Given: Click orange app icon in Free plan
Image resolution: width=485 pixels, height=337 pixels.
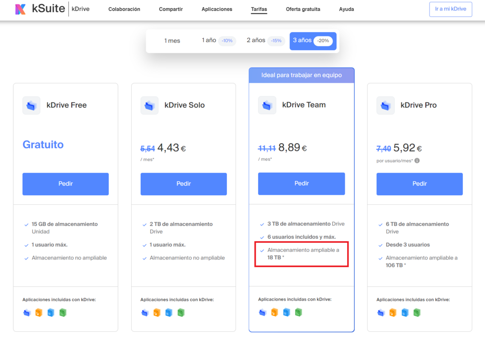Looking at the screenshot, I should tap(39, 312).
